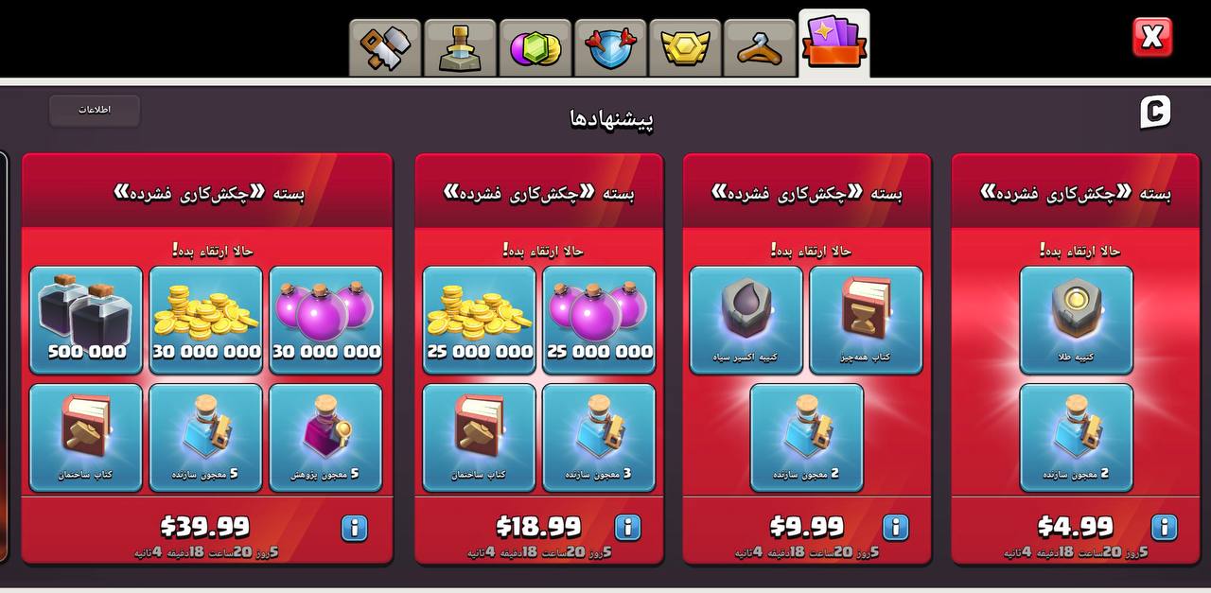
Task: Click the اطلاعات info button
Action: pyautogui.click(x=95, y=110)
